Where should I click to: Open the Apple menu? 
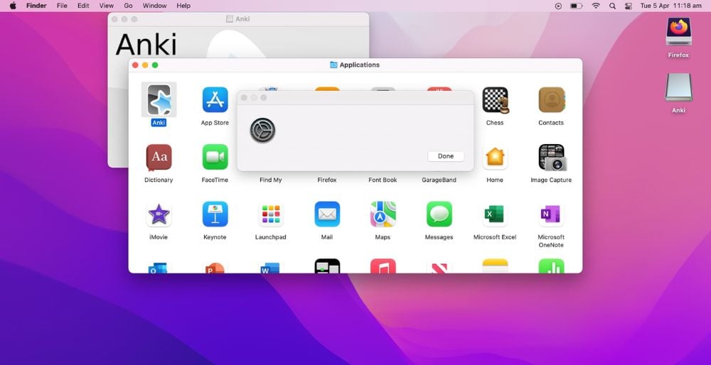tap(13, 6)
